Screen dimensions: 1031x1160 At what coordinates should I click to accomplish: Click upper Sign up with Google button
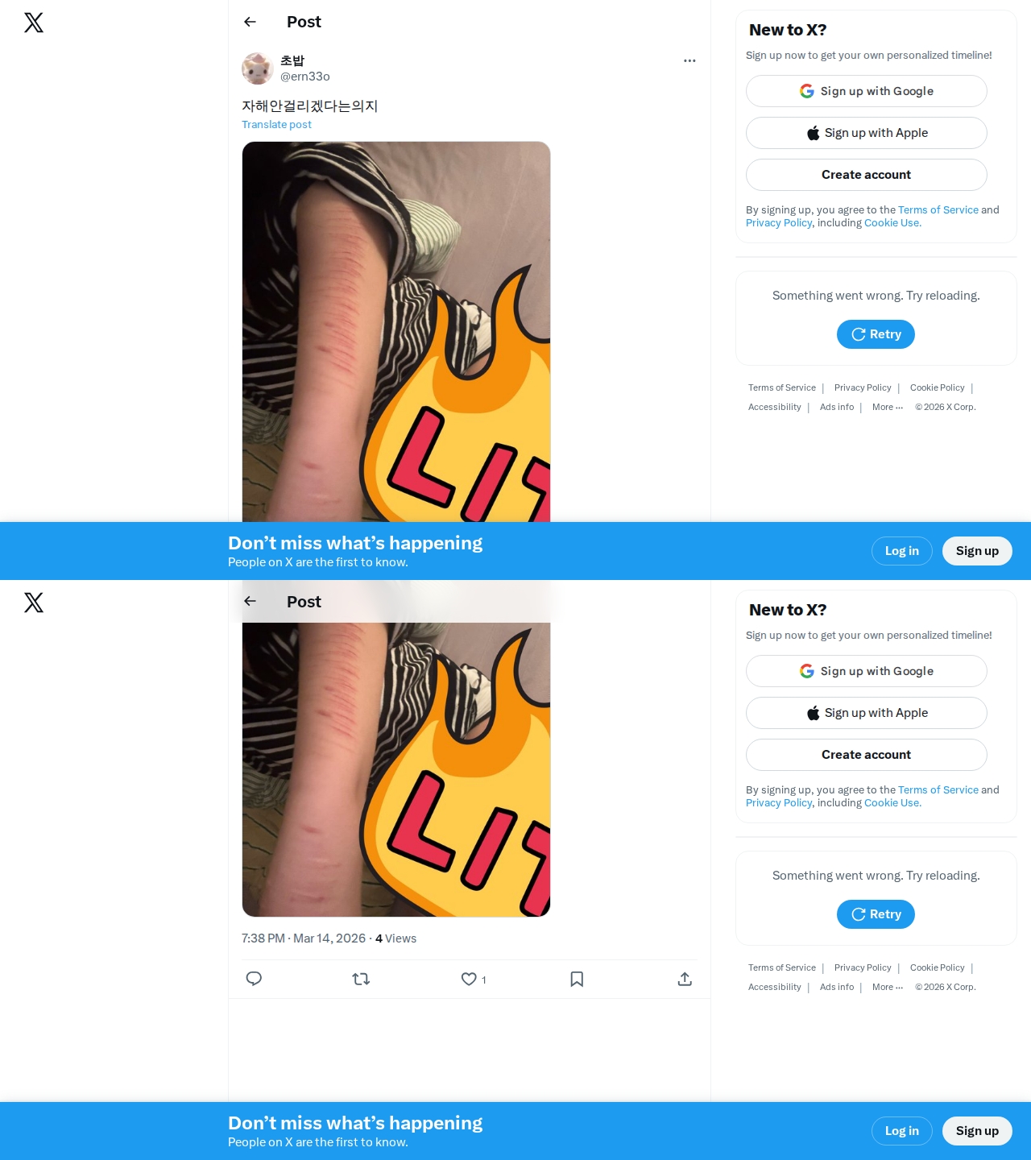867,91
